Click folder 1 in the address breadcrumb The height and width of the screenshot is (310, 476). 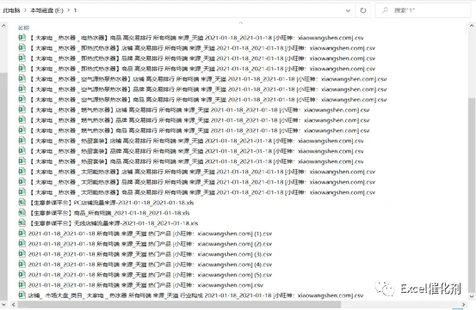tap(75, 10)
